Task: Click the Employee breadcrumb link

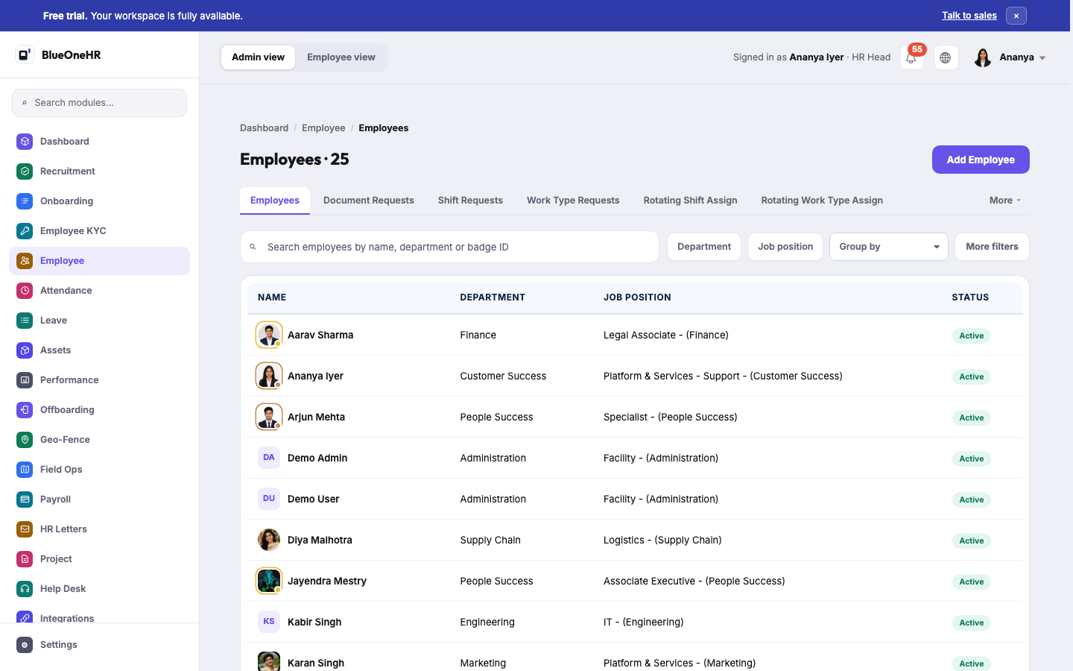Action: [x=323, y=128]
